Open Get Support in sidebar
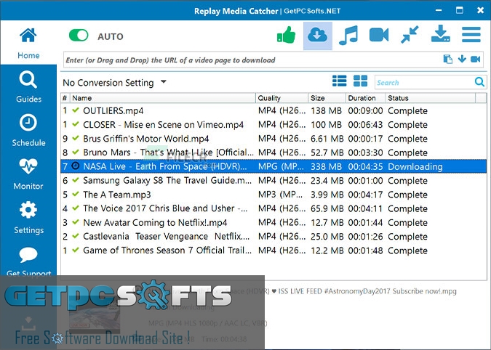 (x=28, y=262)
